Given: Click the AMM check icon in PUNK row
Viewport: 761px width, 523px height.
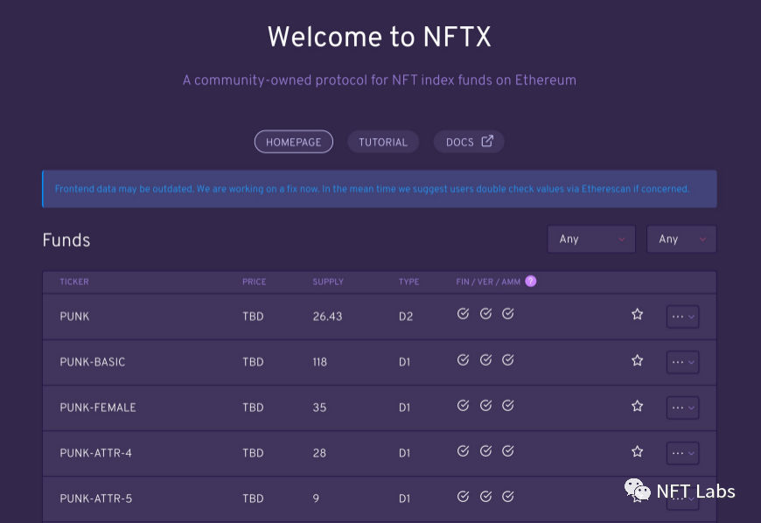Looking at the screenshot, I should pyautogui.click(x=508, y=314).
